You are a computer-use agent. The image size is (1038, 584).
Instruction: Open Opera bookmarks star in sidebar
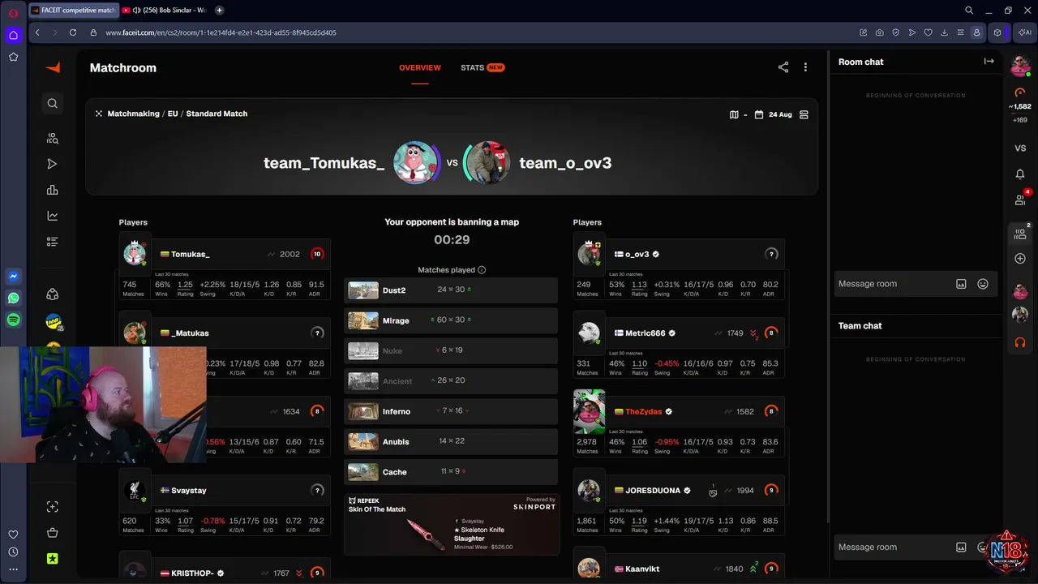click(13, 57)
